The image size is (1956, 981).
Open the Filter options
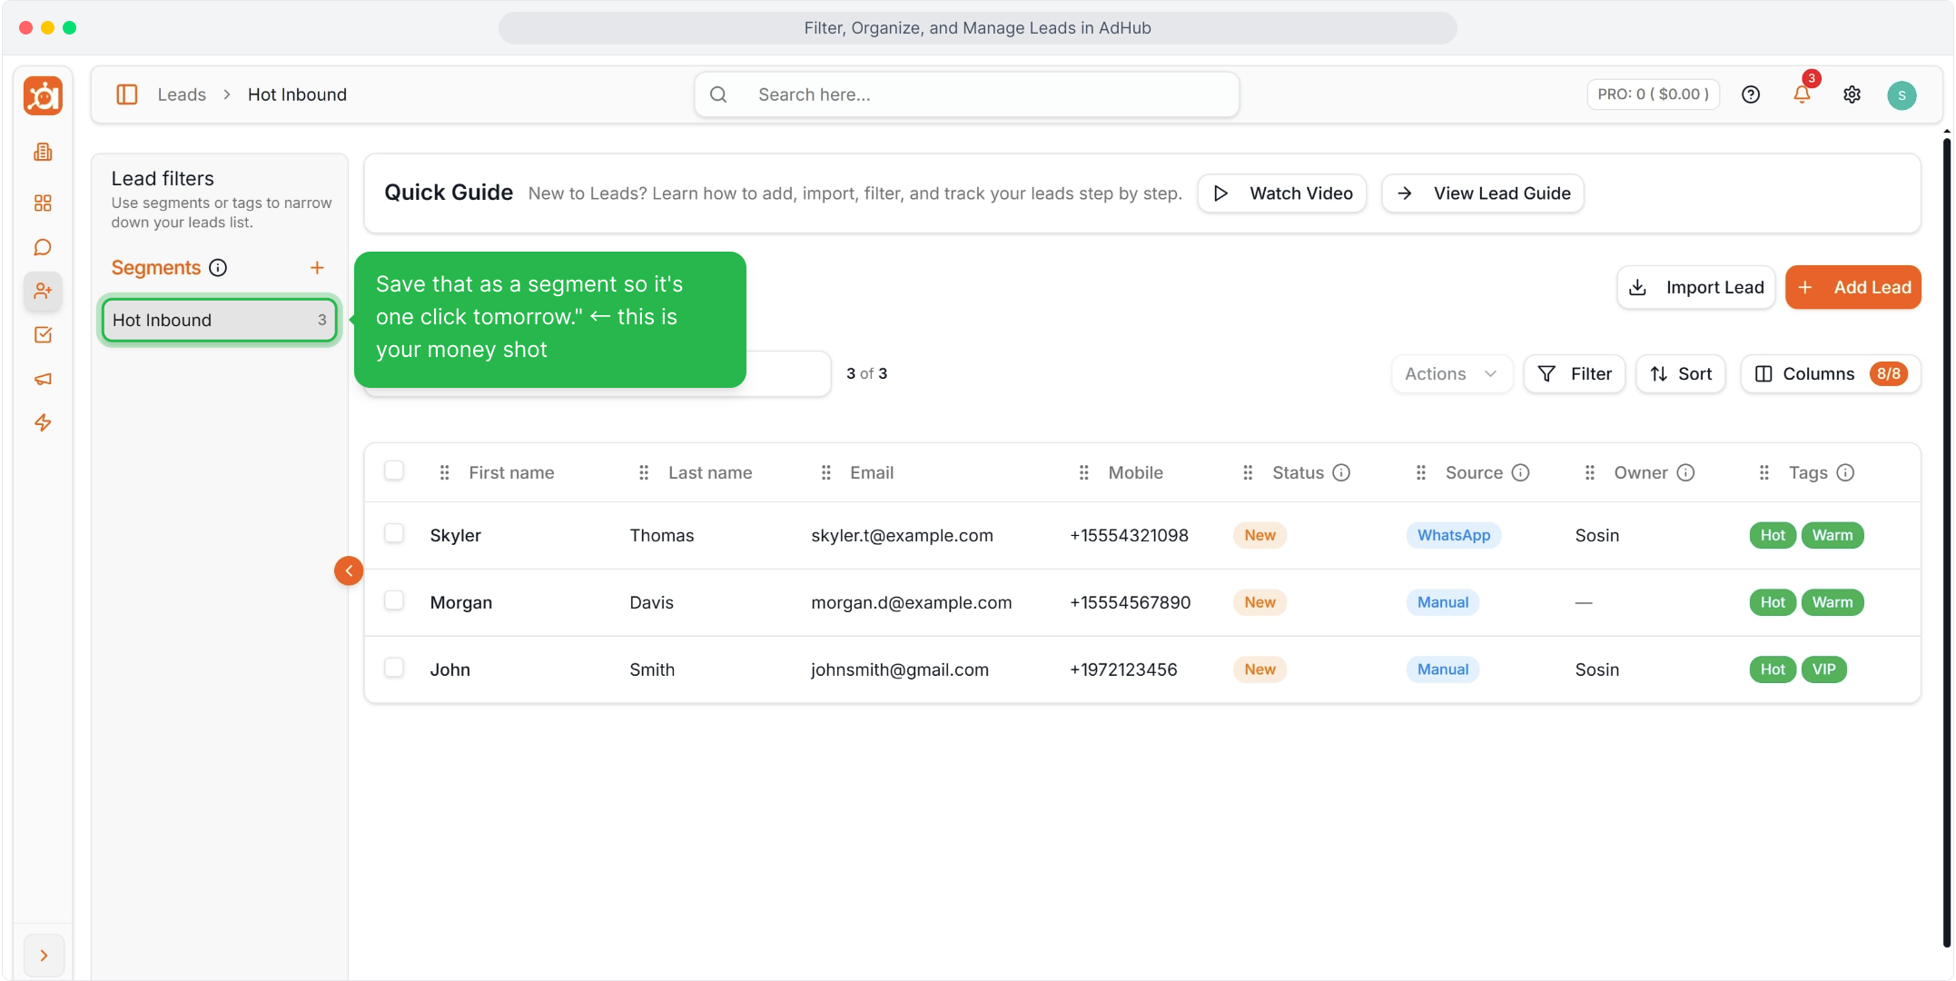pyautogui.click(x=1574, y=373)
